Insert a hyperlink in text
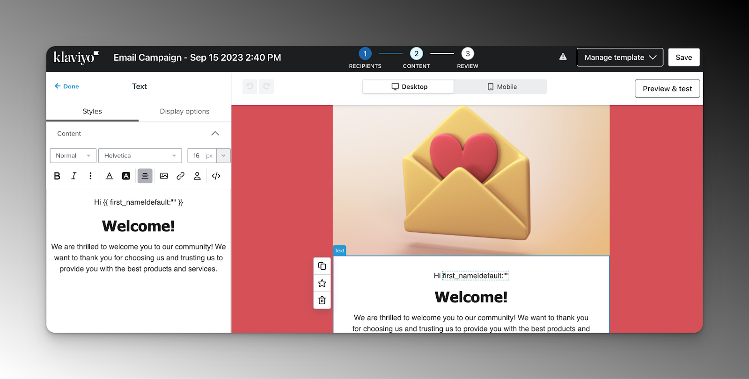Image resolution: width=749 pixels, height=379 pixels. tap(180, 176)
